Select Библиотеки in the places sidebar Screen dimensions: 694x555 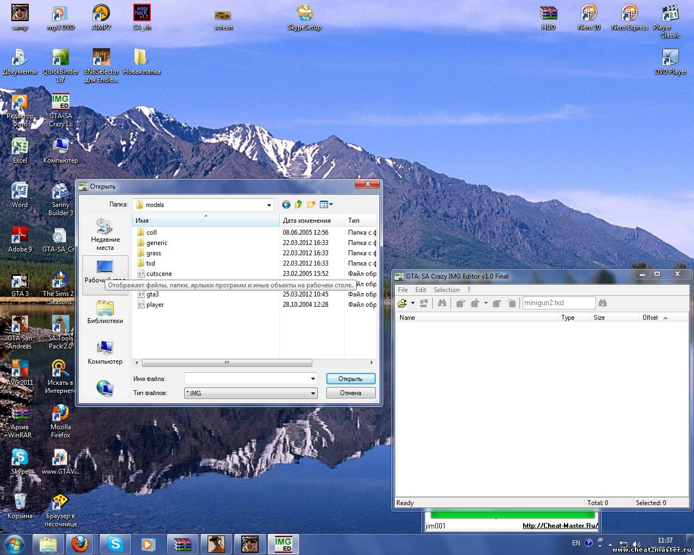105,313
